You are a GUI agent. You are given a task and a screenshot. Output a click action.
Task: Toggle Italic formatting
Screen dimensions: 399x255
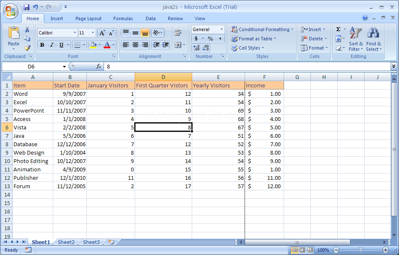tap(52, 45)
